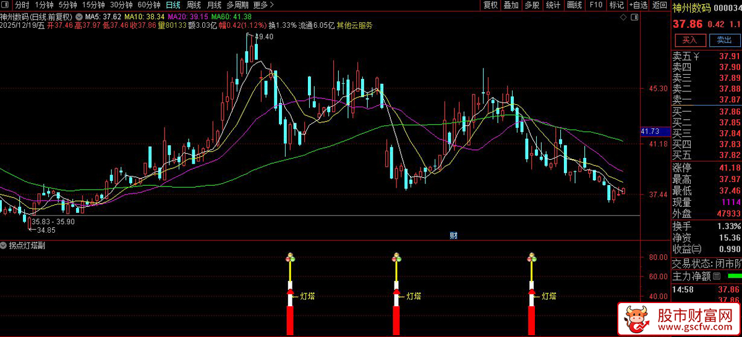The width and height of the screenshot is (742, 337).
Task: Click the 标记 mark button
Action: pos(616,5)
